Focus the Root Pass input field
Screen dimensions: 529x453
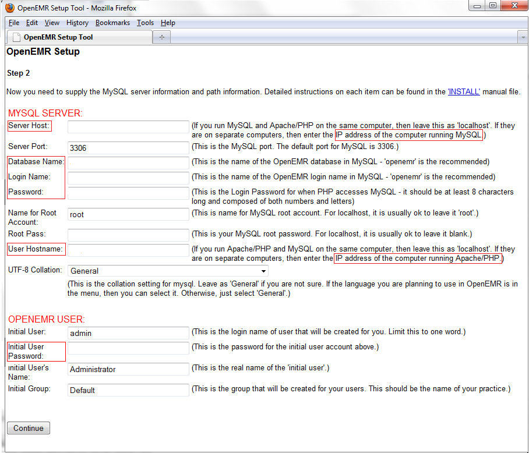(x=128, y=235)
